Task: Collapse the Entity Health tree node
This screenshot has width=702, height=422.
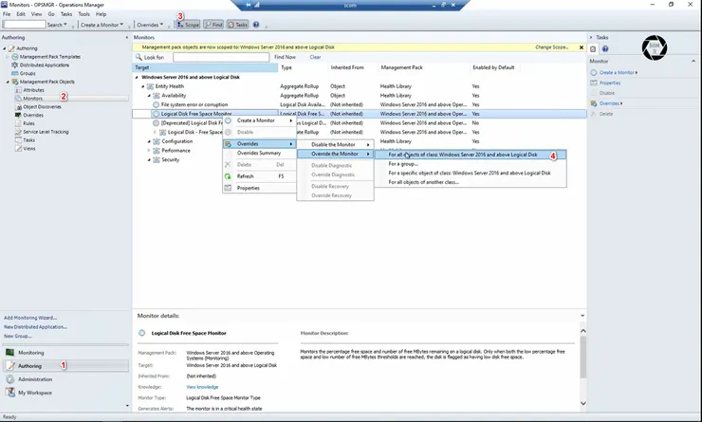Action: pyautogui.click(x=142, y=85)
